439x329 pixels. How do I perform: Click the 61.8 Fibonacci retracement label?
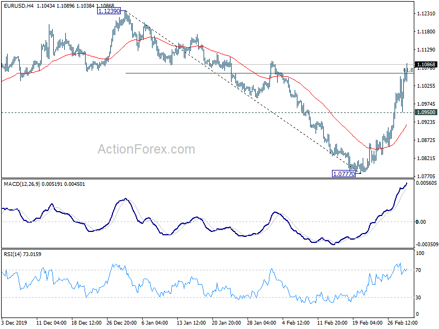click(x=408, y=70)
